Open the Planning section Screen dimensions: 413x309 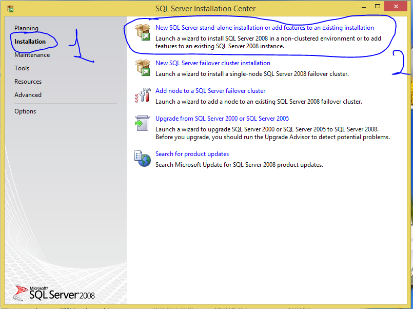point(26,28)
